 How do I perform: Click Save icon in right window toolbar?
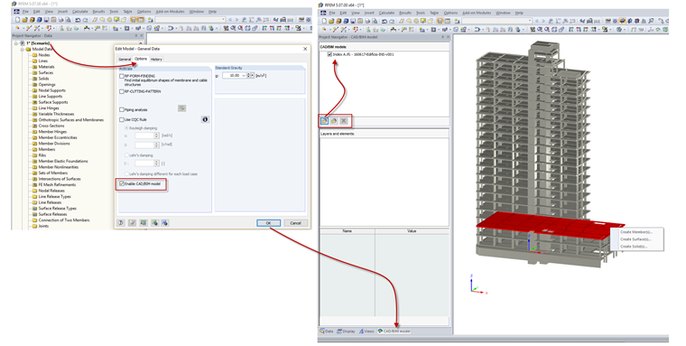[353, 21]
